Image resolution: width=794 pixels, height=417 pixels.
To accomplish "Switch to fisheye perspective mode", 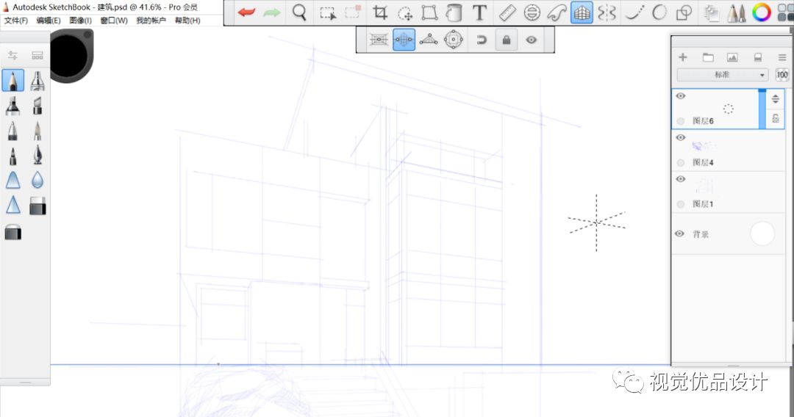I will coord(453,40).
